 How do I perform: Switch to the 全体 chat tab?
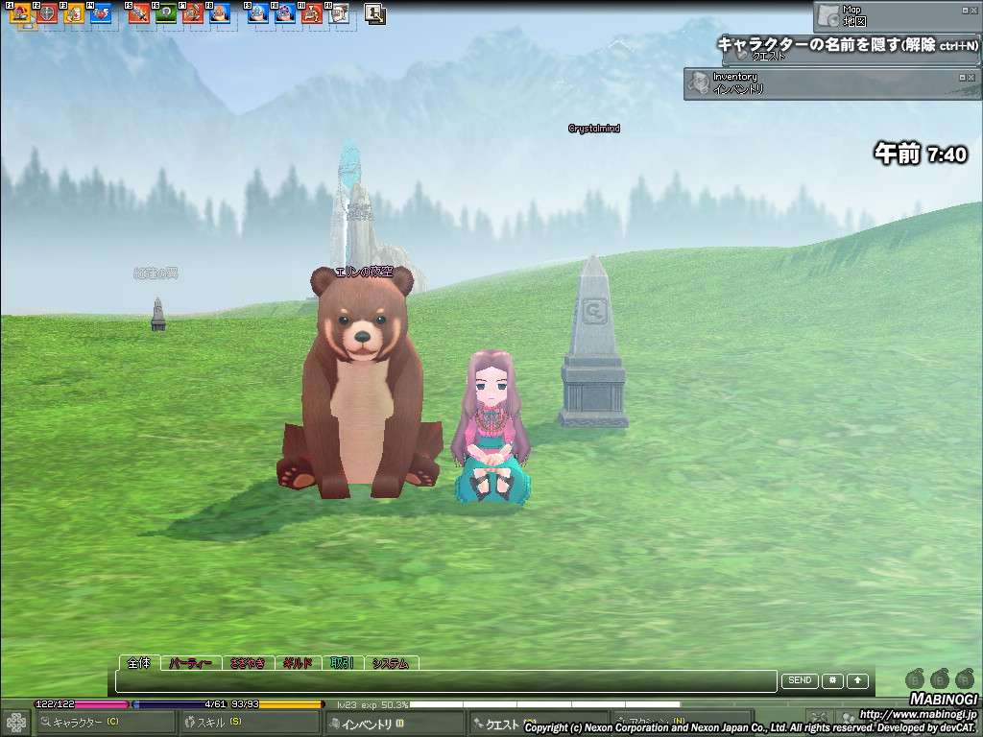(139, 663)
